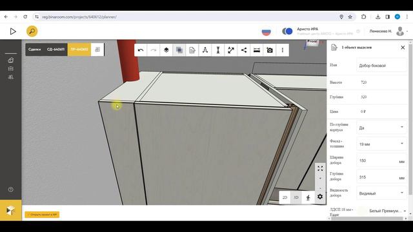This screenshot has height=232, width=413.
Task: Activate walking person view mode
Action: (308, 197)
